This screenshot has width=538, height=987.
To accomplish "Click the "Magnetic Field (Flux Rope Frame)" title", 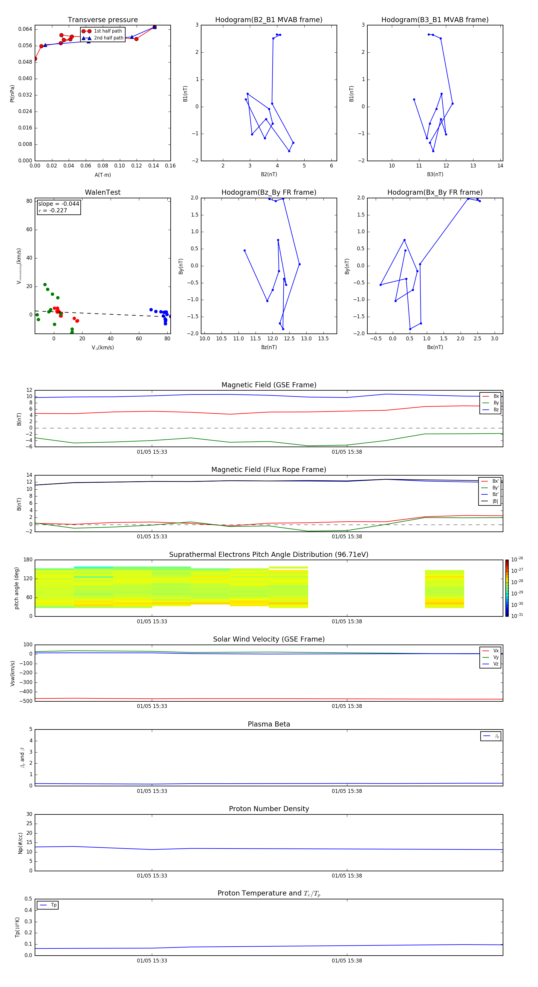I will 269,470.
